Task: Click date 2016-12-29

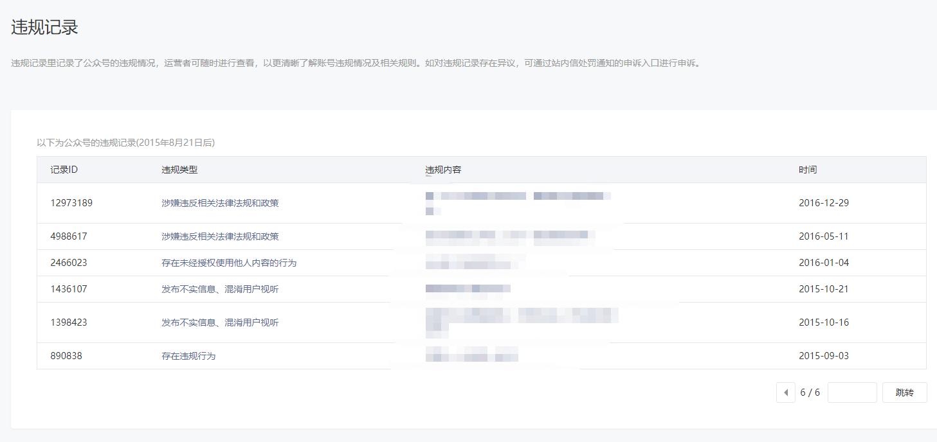Action: click(824, 203)
